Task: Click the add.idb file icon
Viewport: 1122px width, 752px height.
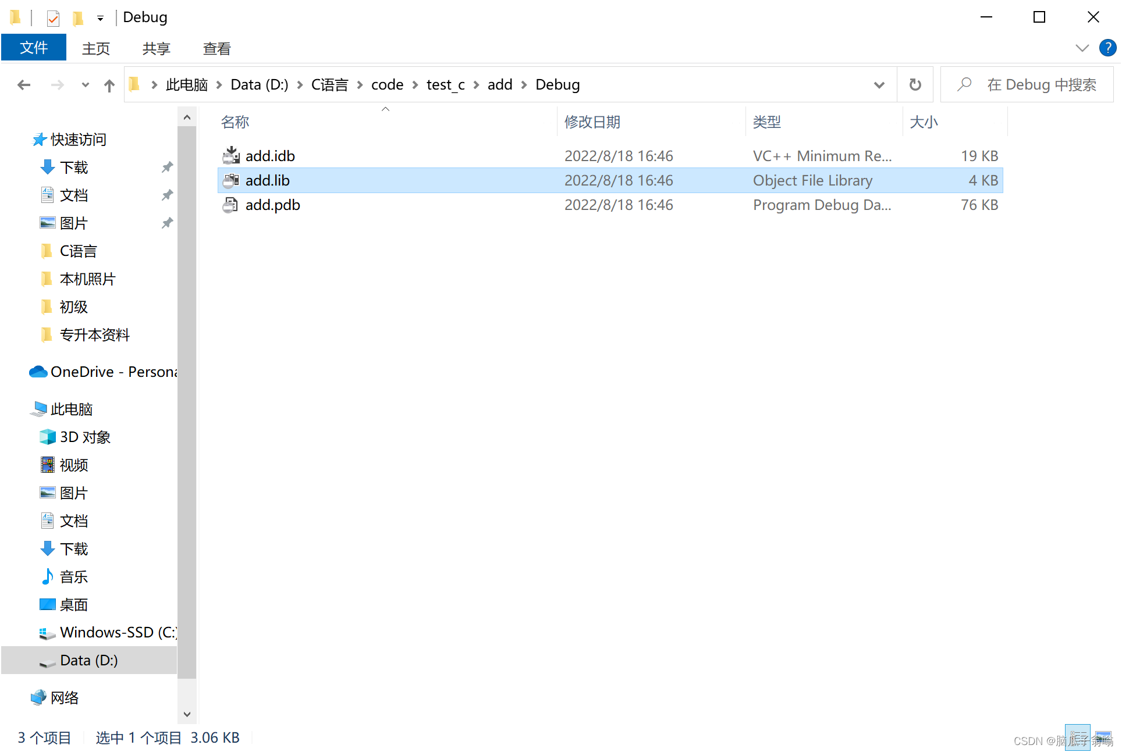Action: pyautogui.click(x=231, y=155)
